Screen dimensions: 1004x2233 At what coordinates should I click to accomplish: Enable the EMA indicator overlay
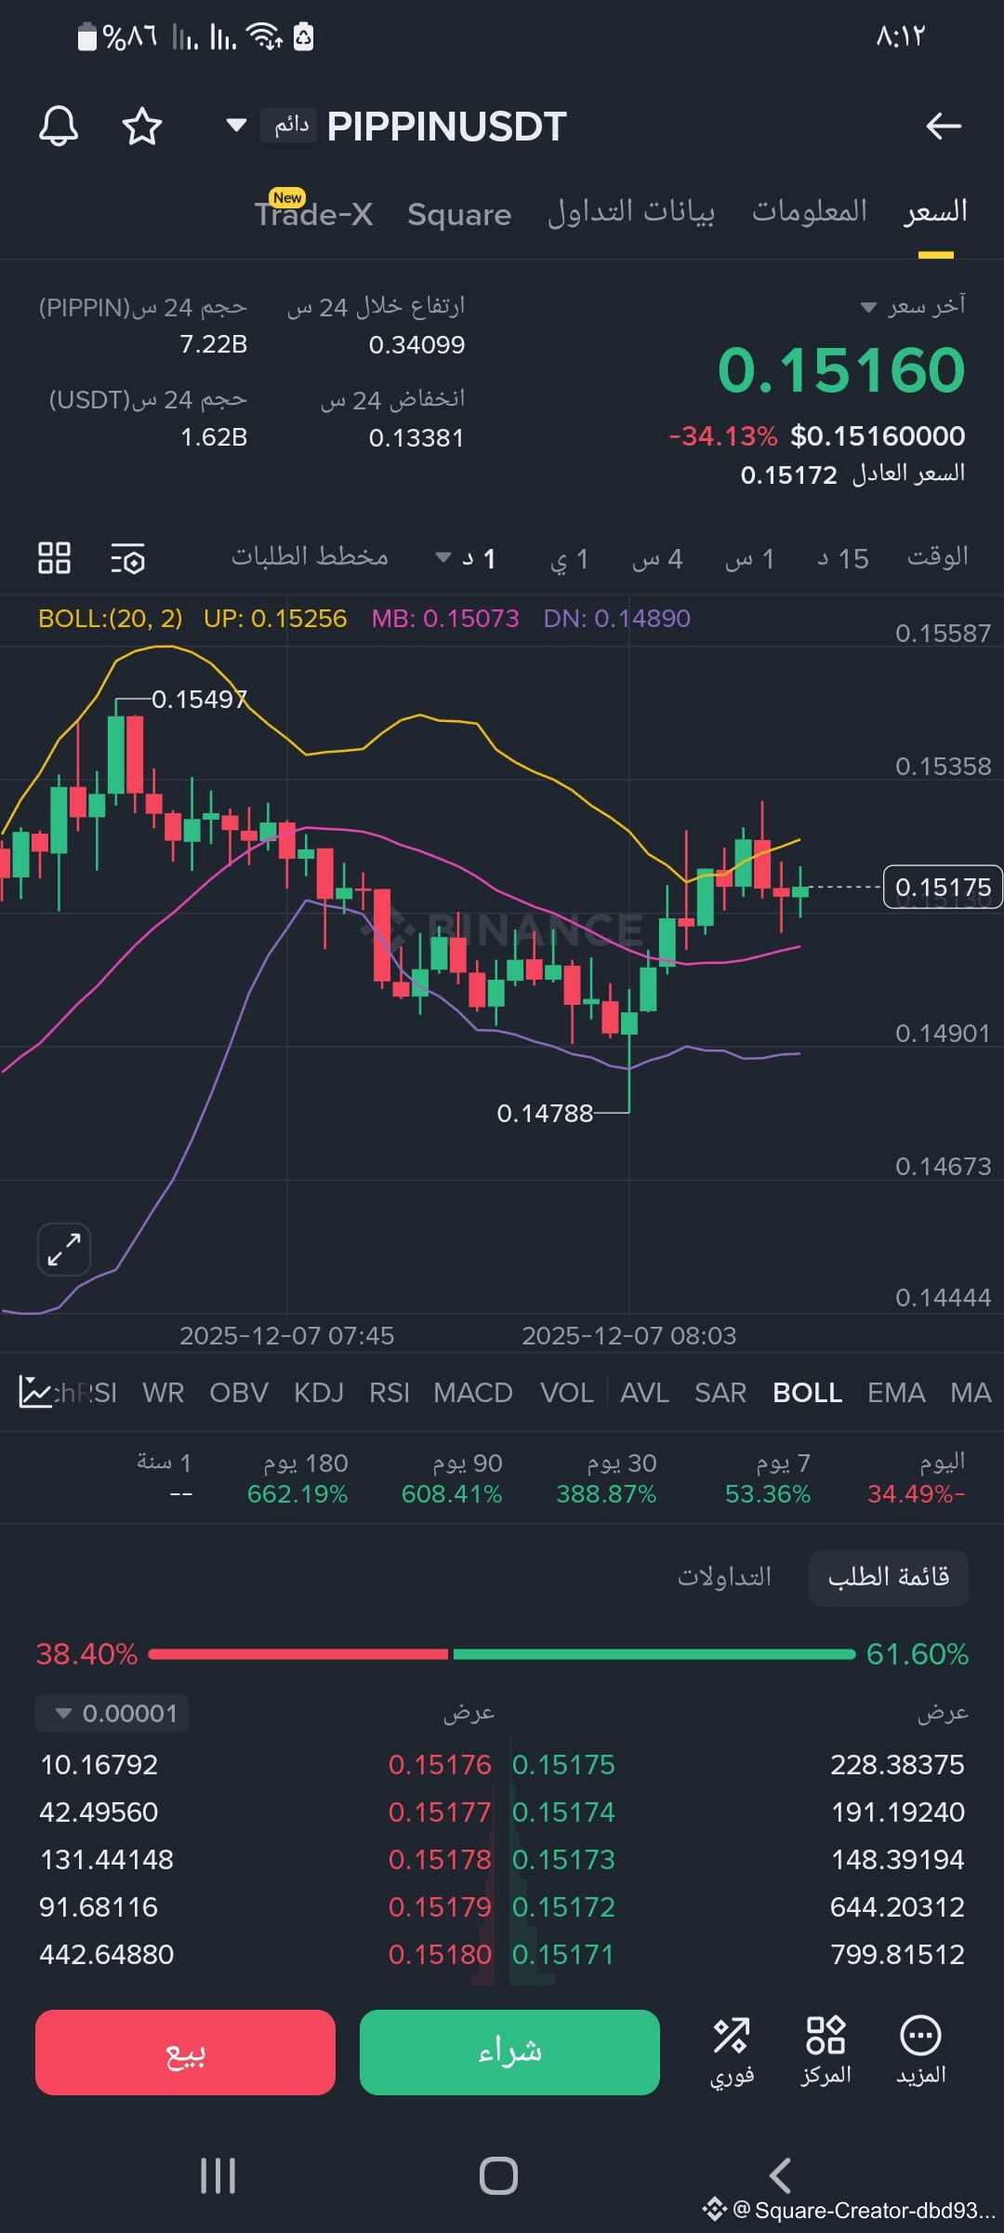[895, 1393]
